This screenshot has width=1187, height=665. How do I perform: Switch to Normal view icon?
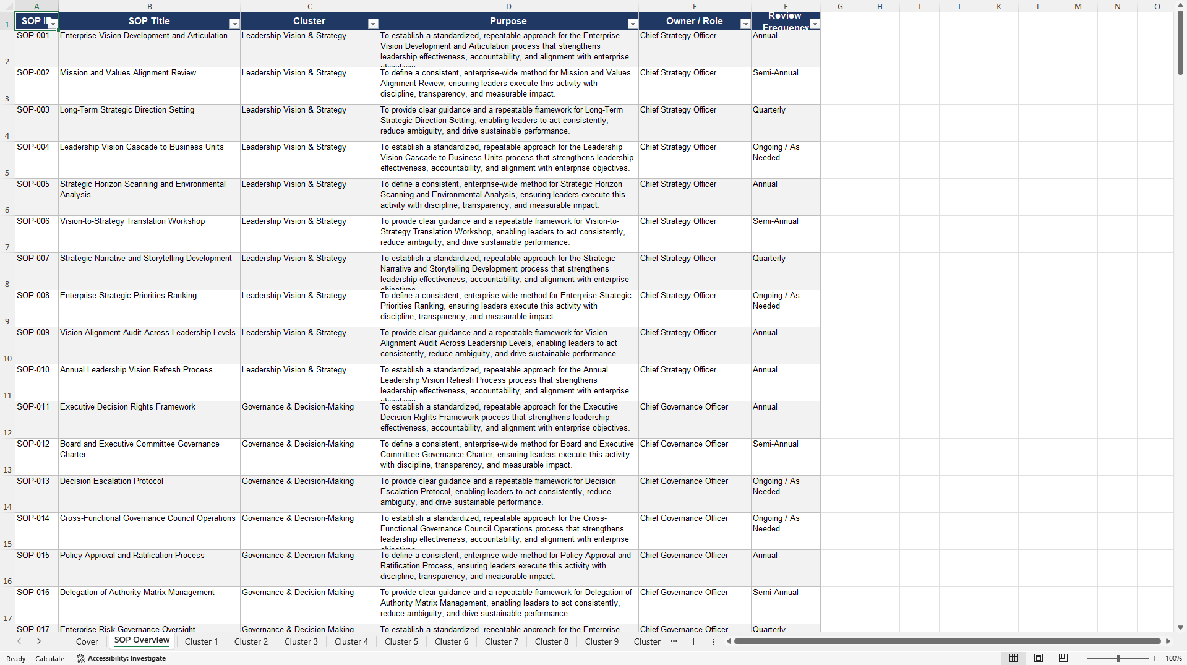1013,658
